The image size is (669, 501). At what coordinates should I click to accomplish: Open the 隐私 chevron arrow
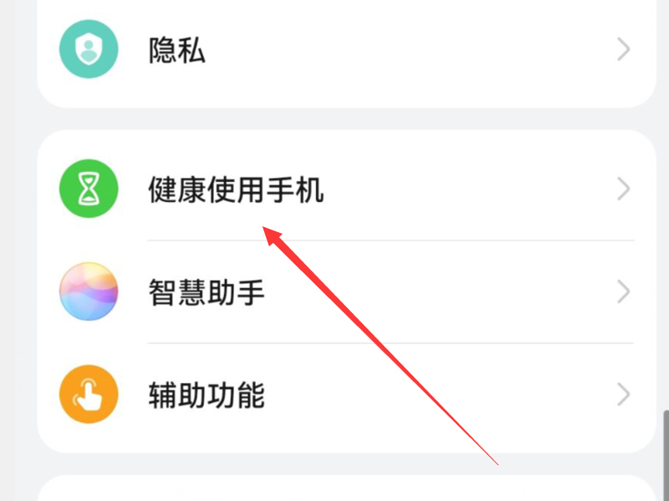(x=623, y=49)
